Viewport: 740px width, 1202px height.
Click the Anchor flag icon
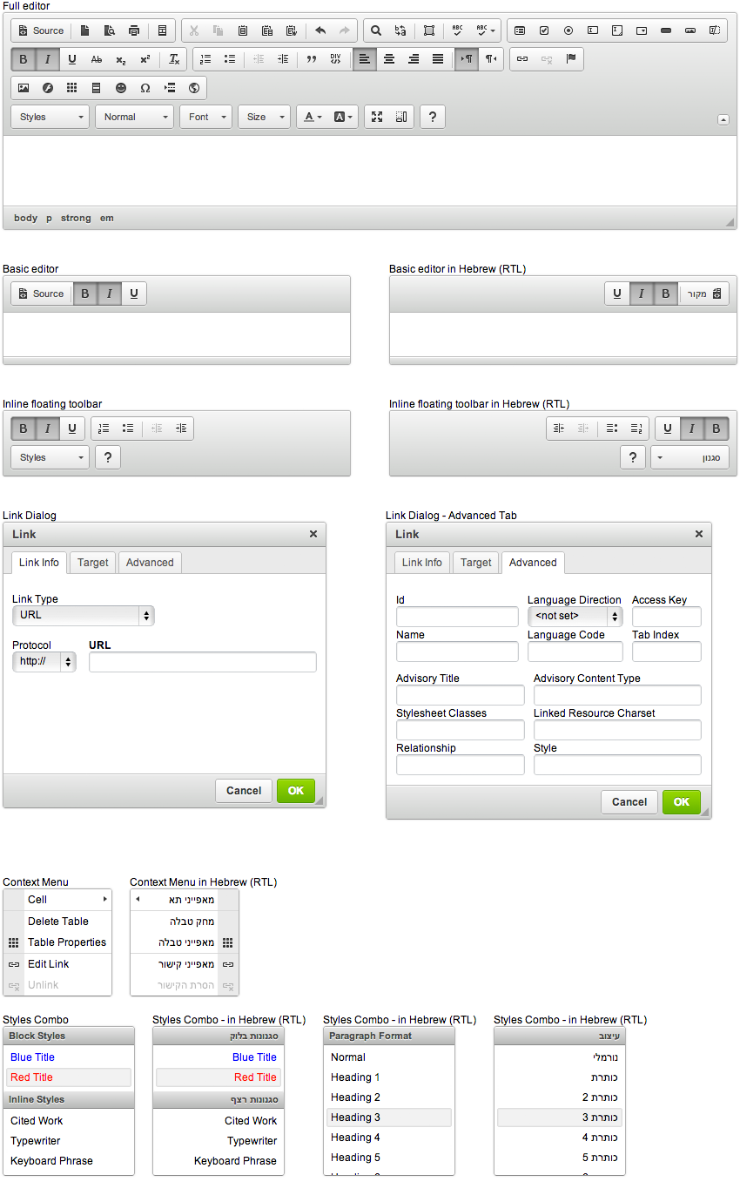point(571,59)
